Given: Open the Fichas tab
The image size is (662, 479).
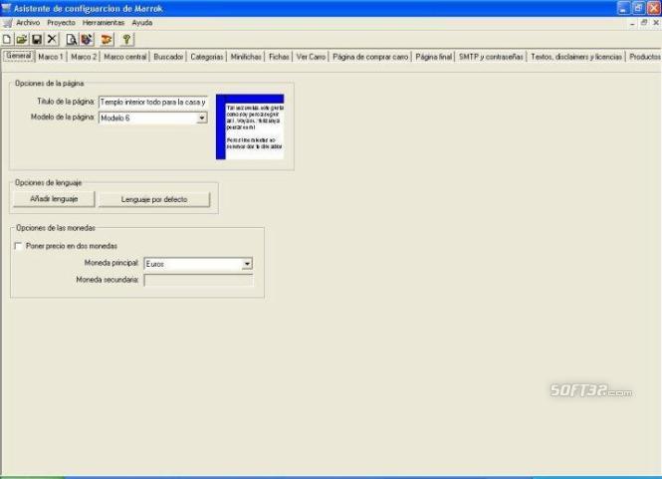Looking at the screenshot, I should (279, 57).
